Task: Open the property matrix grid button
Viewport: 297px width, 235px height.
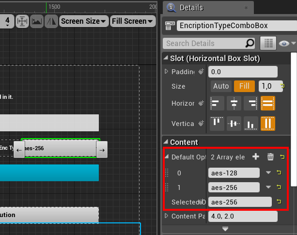Action: (268, 43)
